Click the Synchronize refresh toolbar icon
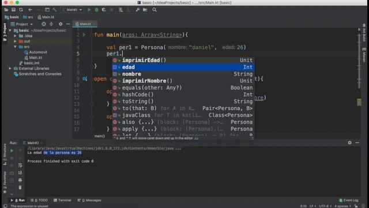Image resolution: width=369 pixels, height=208 pixels. pyautogui.click(x=21, y=10)
